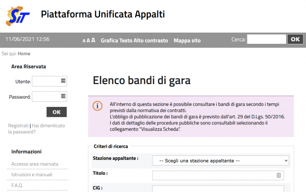Click Hai dimenticato la password link
This screenshot has width=306, height=192.
pyautogui.click(x=37, y=129)
